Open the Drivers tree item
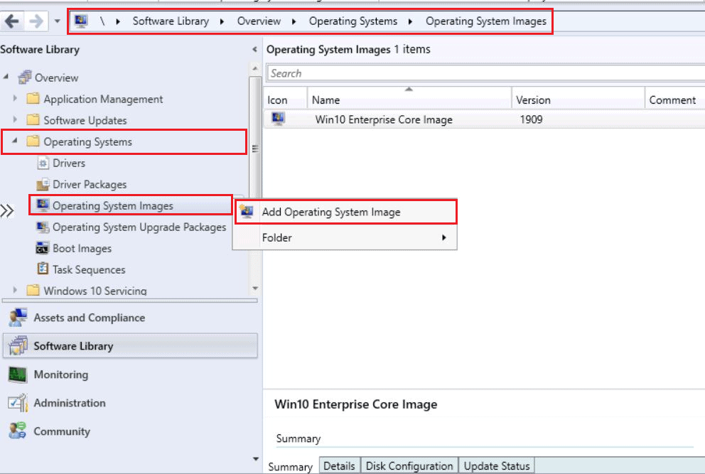 pos(69,163)
